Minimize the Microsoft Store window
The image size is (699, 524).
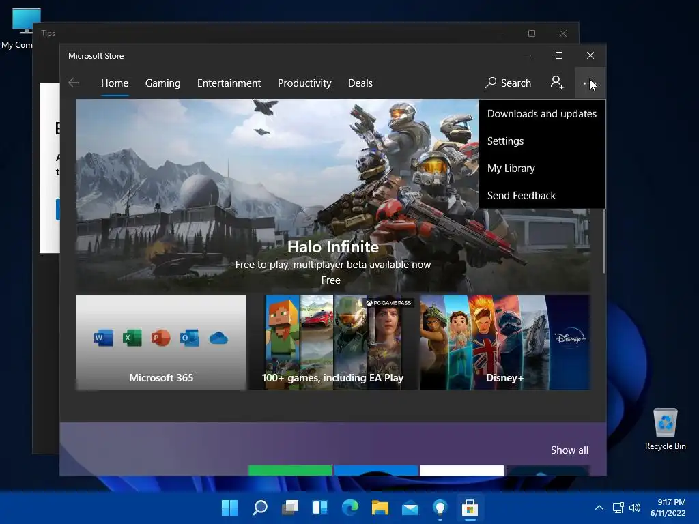point(528,55)
